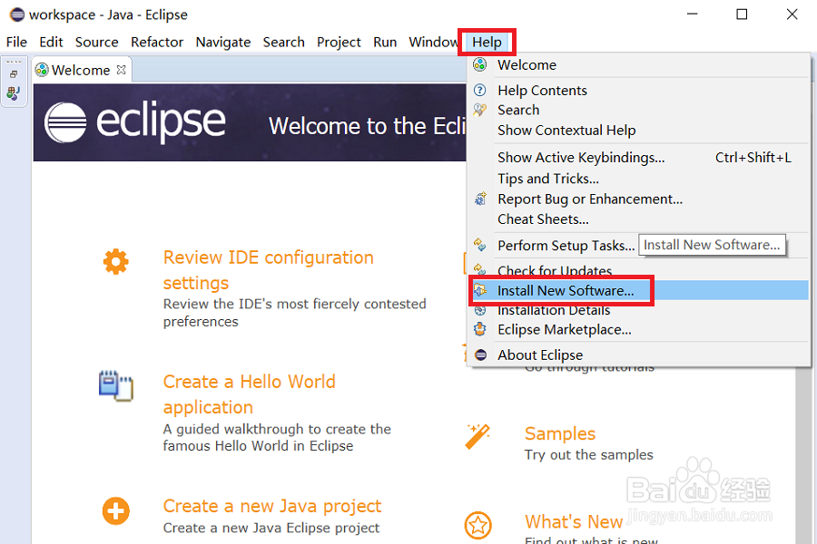This screenshot has height=544, width=817.
Task: Click the orange gear icon for IDE configuration
Action: (x=115, y=262)
